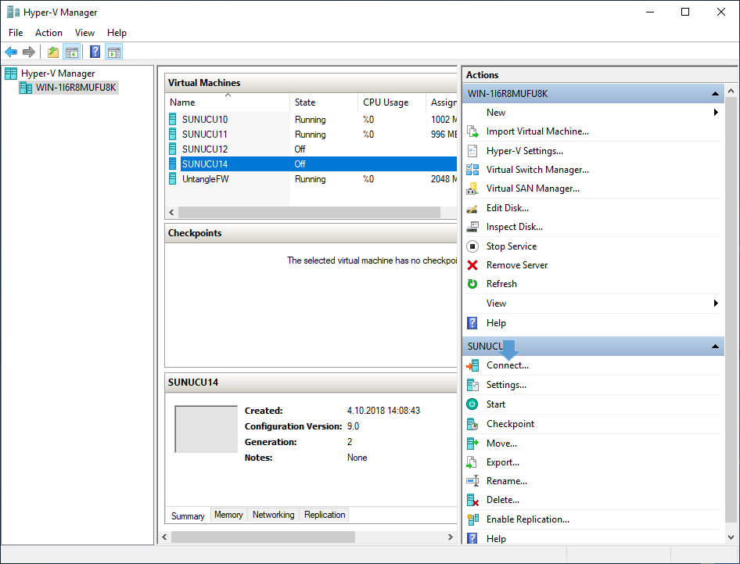Click the VM Settings icon

point(472,385)
